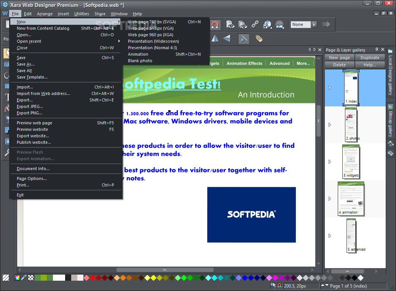Click the Advanced navigation link
The width and height of the screenshot is (396, 291).
point(279,64)
